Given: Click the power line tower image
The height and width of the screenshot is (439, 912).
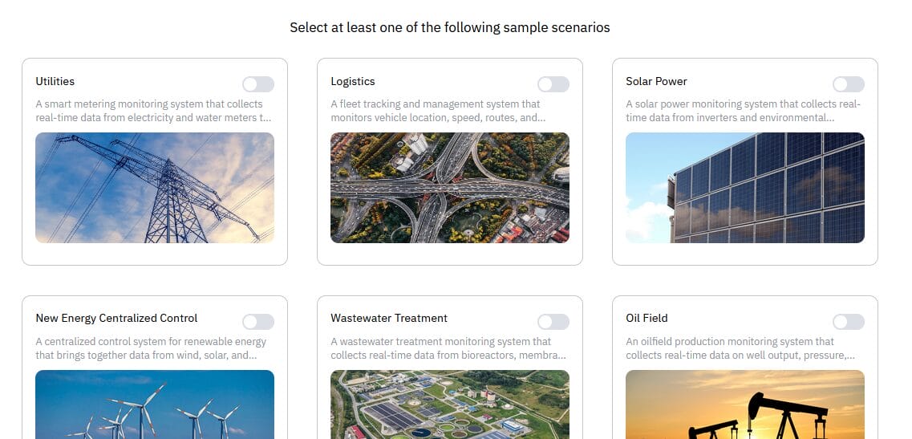Looking at the screenshot, I should 155,188.
